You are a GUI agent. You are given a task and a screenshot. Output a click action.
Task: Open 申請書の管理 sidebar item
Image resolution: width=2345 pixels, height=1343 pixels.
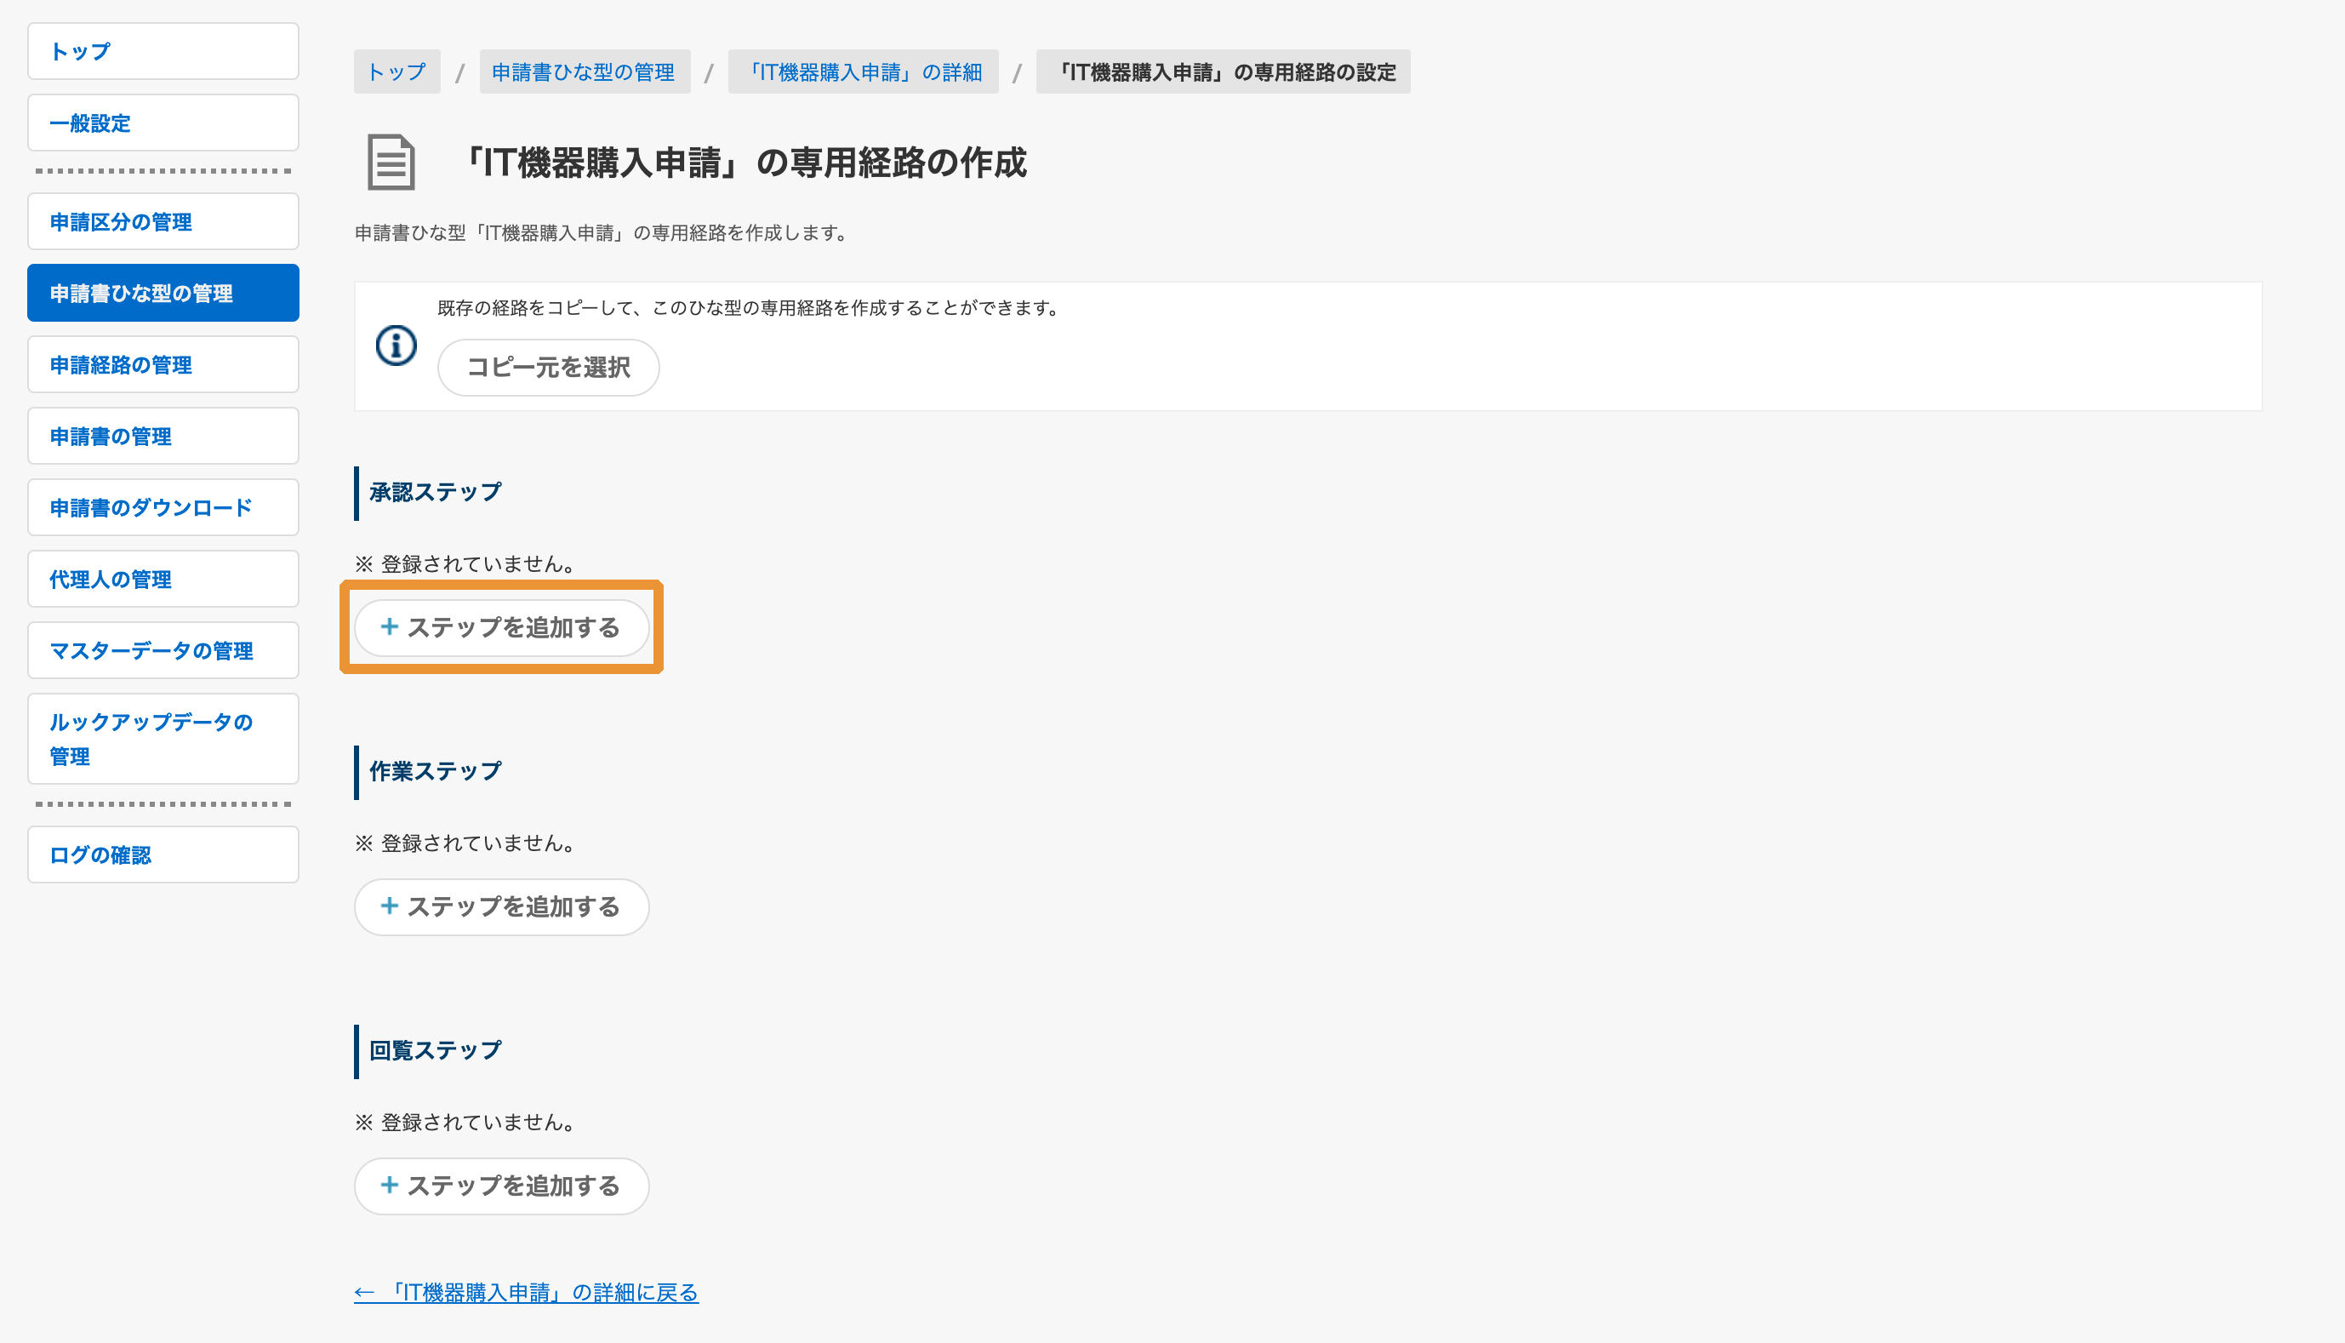(x=163, y=437)
